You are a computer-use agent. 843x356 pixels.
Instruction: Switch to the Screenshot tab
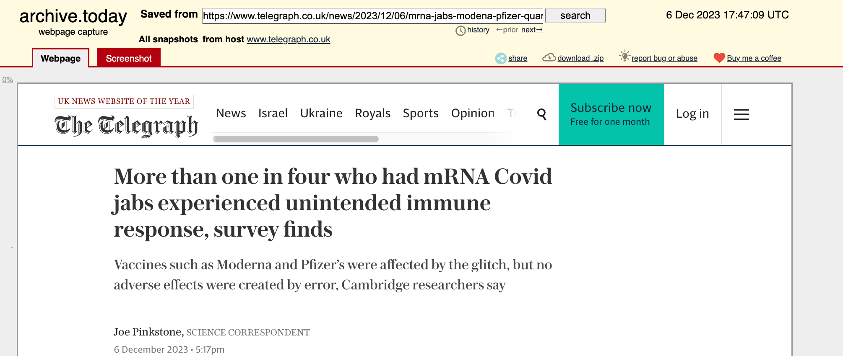point(129,58)
